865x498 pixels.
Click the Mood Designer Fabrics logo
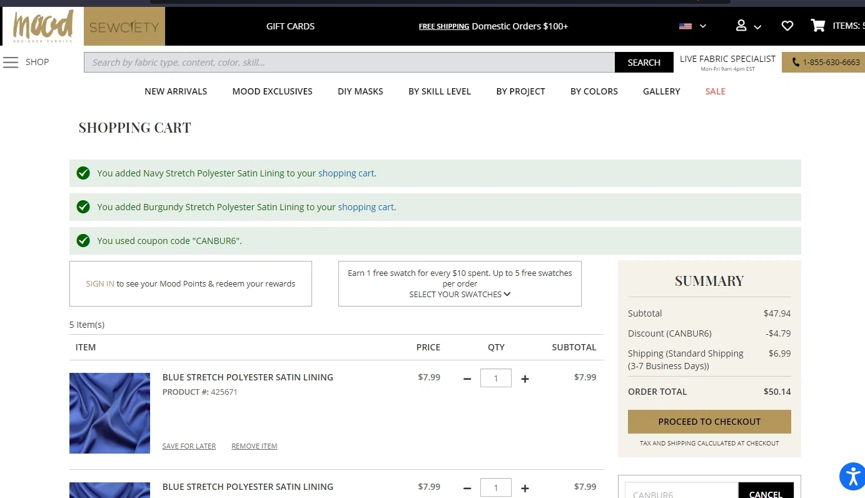click(43, 26)
